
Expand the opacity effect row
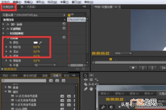click(x=3, y=29)
